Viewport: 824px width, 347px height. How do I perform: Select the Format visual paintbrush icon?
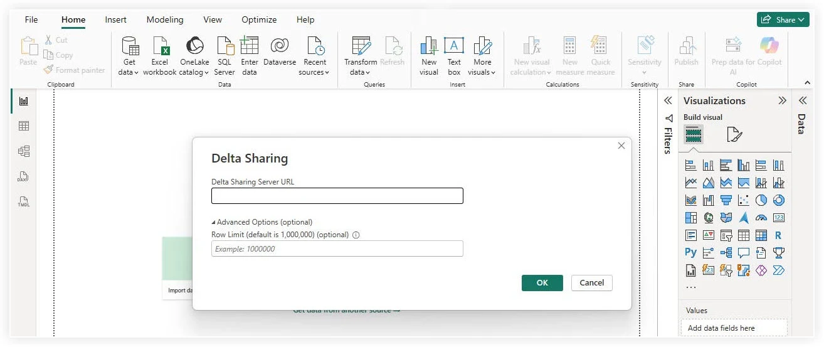[x=734, y=134]
